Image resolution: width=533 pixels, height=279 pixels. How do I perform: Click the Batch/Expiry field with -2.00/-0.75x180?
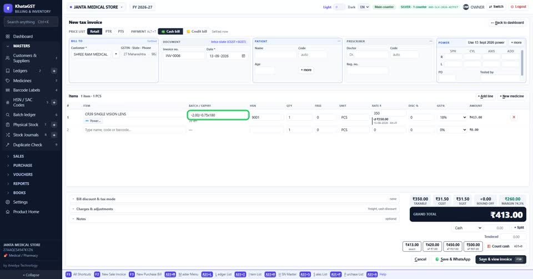[218, 115]
